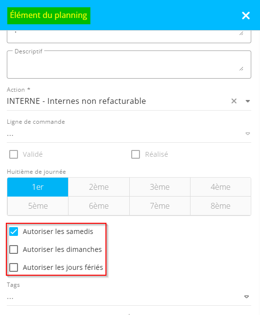The height and width of the screenshot is (315, 260).
Task: Select the 1er huitième de journée
Action: (x=38, y=187)
